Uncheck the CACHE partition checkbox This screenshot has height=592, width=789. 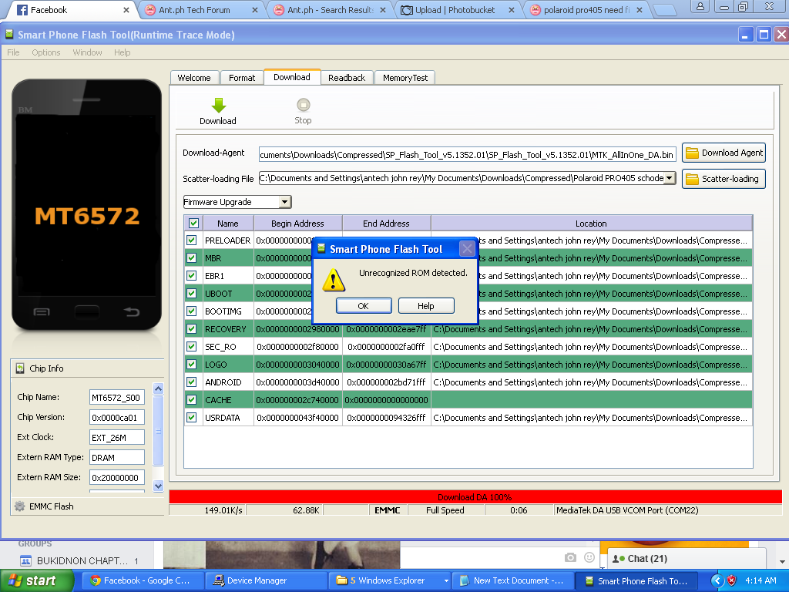192,400
